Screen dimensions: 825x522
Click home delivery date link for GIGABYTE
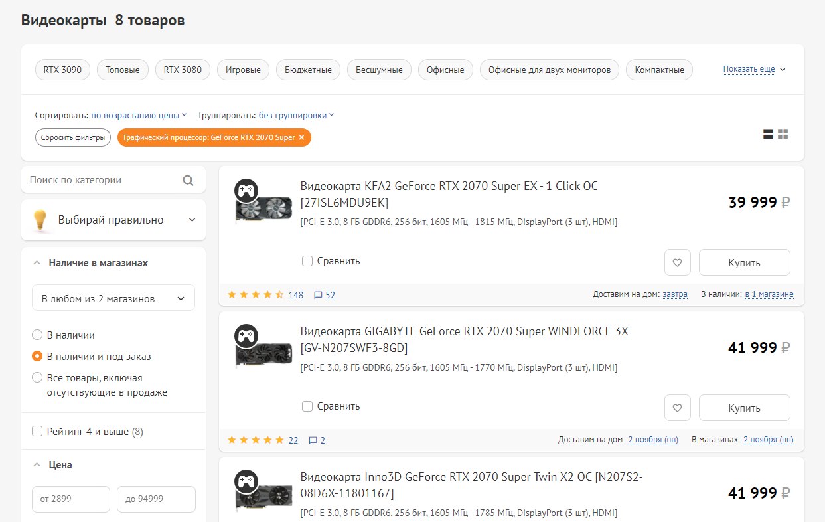click(x=653, y=440)
